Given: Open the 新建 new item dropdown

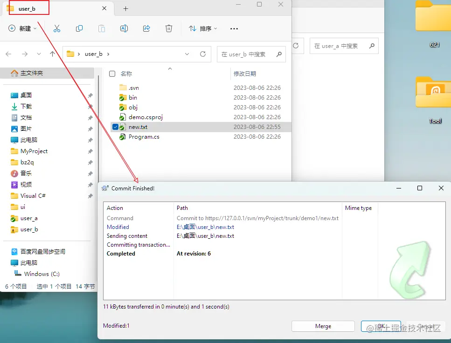Looking at the screenshot, I should click(x=22, y=28).
